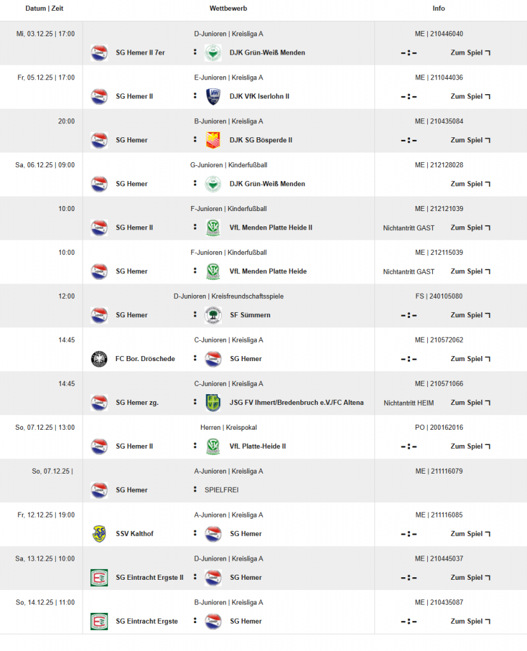The width and height of the screenshot is (527, 651).
Task: Open the SF Sümmern club logo
Action: 213,315
